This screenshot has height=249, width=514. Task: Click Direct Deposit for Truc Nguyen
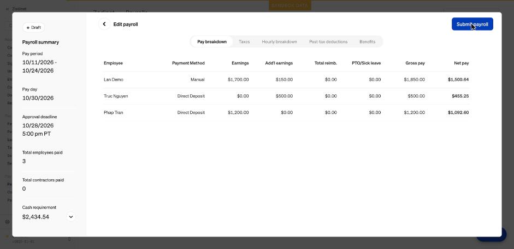(191, 96)
